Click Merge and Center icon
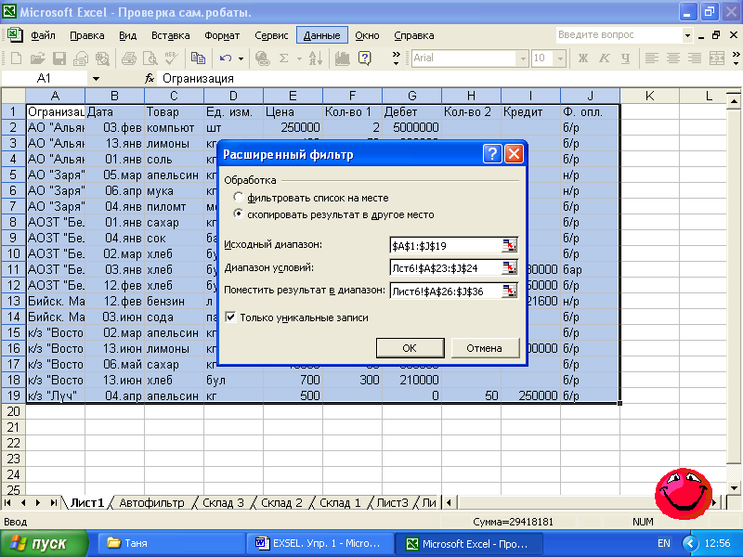The height and width of the screenshot is (557, 743). (717, 58)
